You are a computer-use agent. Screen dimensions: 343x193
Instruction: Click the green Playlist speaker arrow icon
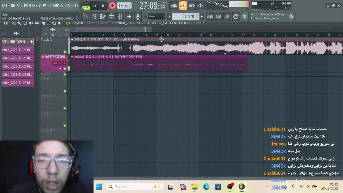coord(68,23)
